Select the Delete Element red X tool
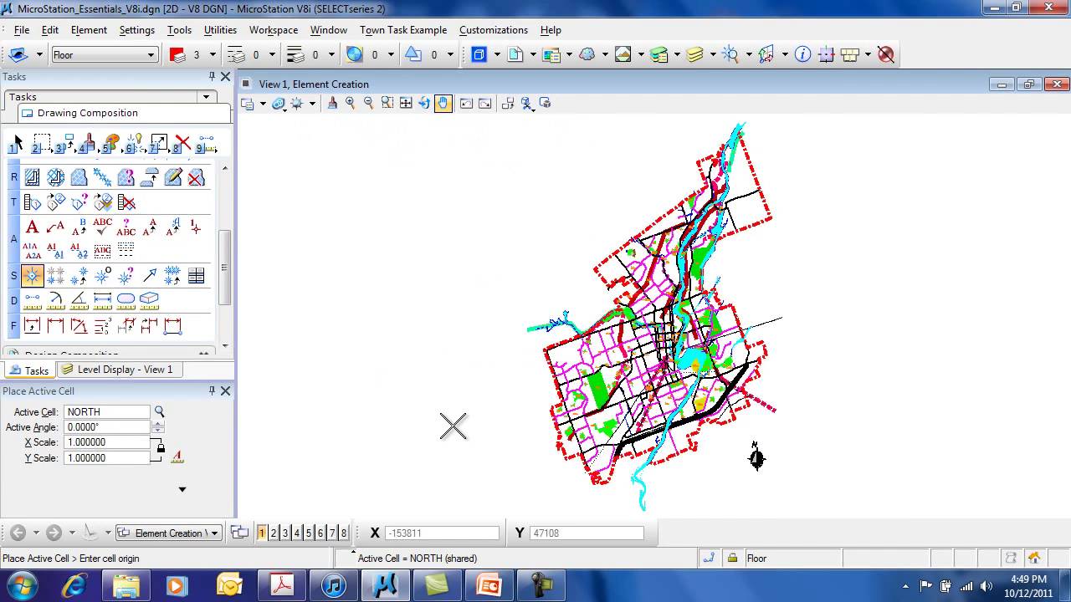1071x602 pixels. (x=182, y=143)
